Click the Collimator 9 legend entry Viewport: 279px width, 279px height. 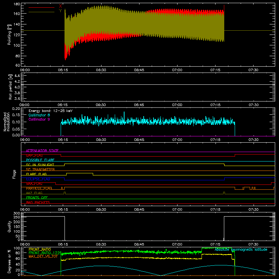click(x=39, y=119)
